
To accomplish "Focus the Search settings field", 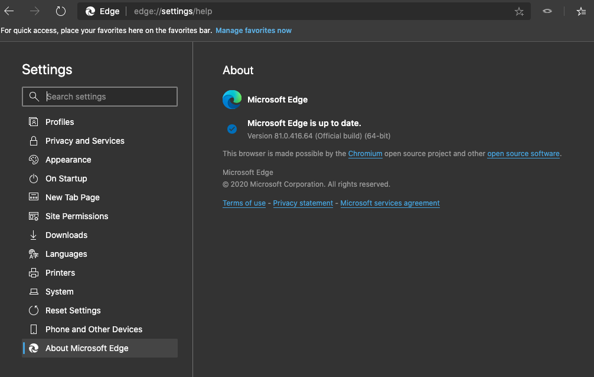I will click(100, 97).
